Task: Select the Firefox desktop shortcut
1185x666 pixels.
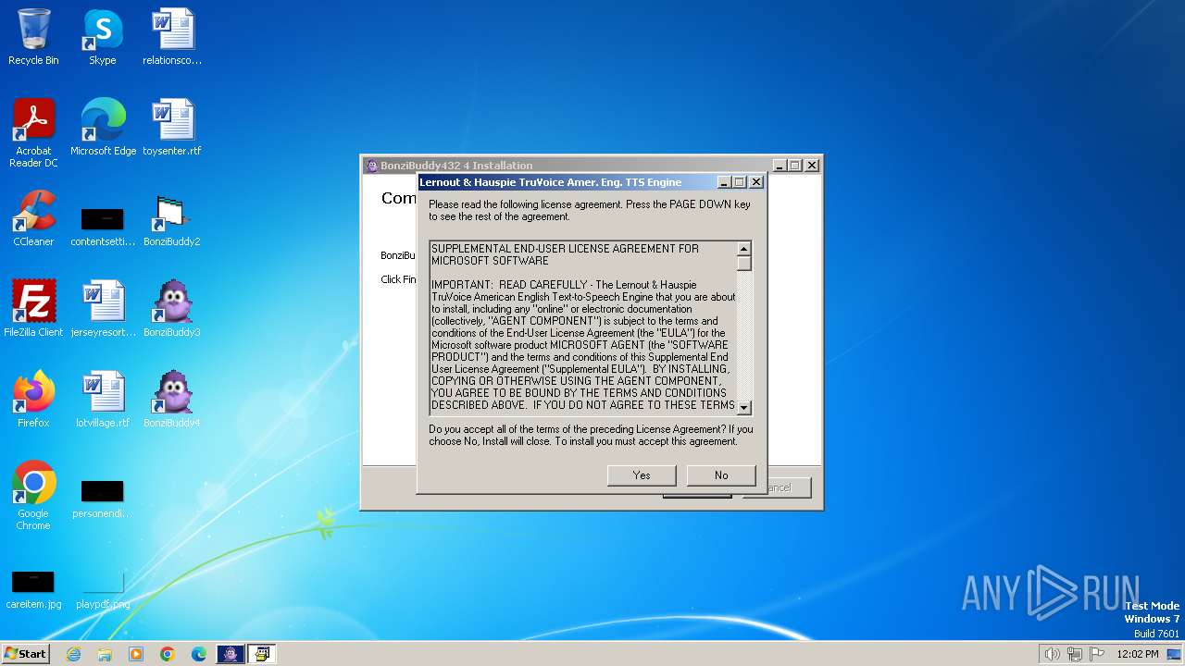Action: [33, 401]
